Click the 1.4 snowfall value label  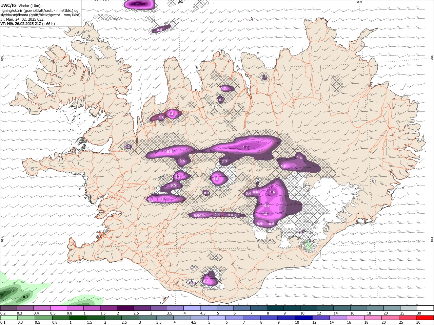171,114
